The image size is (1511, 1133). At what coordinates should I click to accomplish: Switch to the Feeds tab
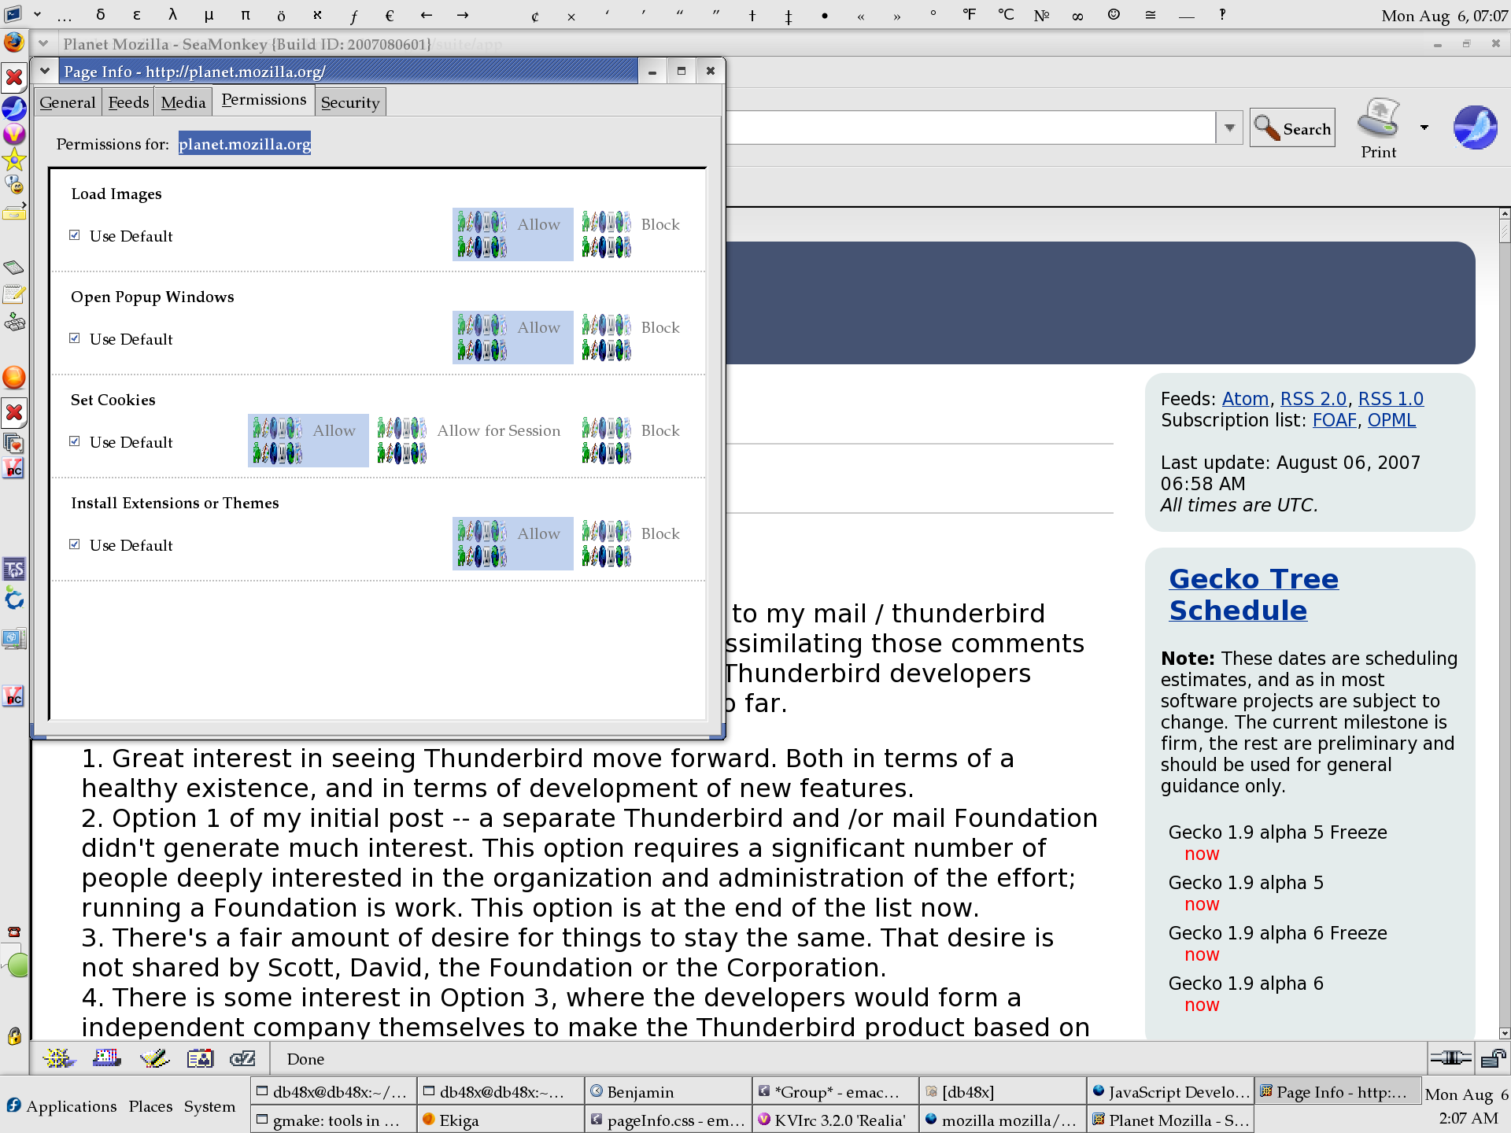pos(128,102)
